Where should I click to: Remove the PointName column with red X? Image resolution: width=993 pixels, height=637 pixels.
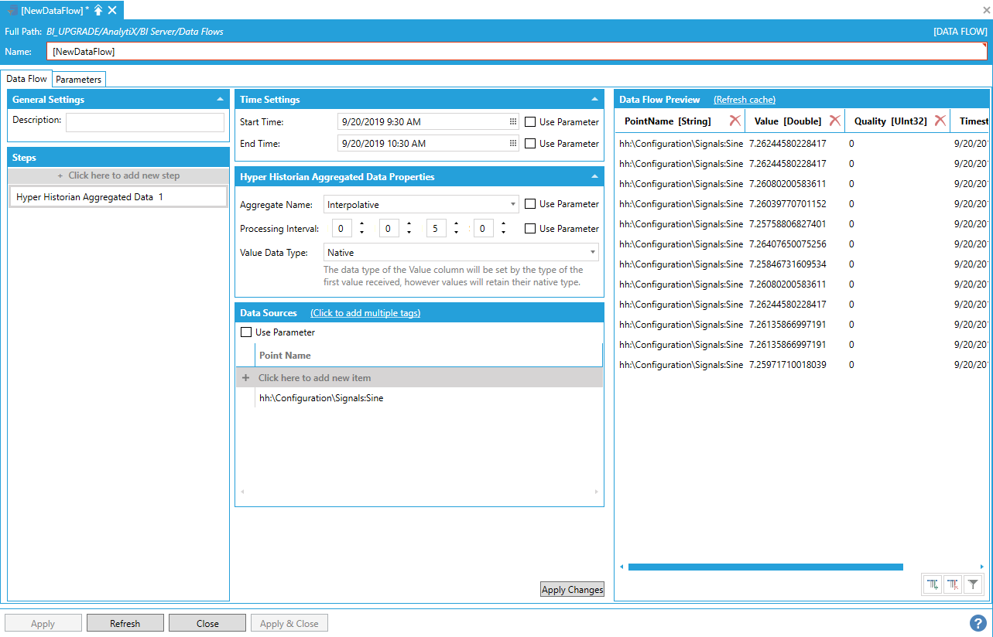(734, 121)
